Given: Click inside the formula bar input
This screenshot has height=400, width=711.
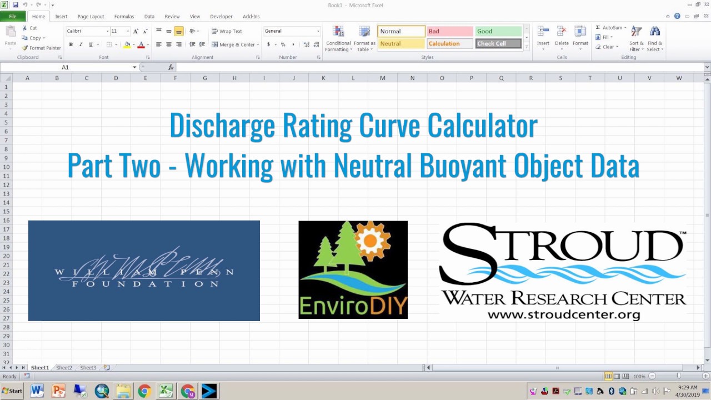Looking at the screenshot, I should click(x=439, y=67).
